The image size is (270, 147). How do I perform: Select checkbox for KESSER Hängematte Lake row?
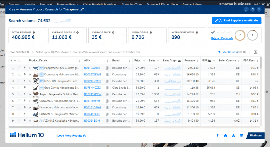20,81
